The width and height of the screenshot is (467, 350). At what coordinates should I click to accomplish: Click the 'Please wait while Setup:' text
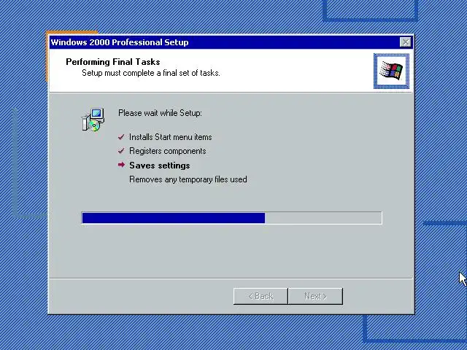tap(160, 113)
